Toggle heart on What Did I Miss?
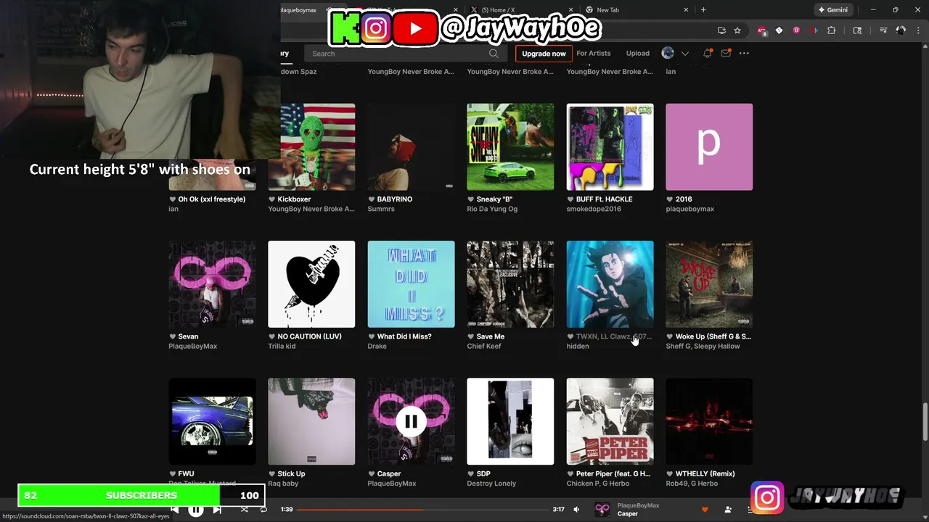929x522 pixels. click(371, 336)
